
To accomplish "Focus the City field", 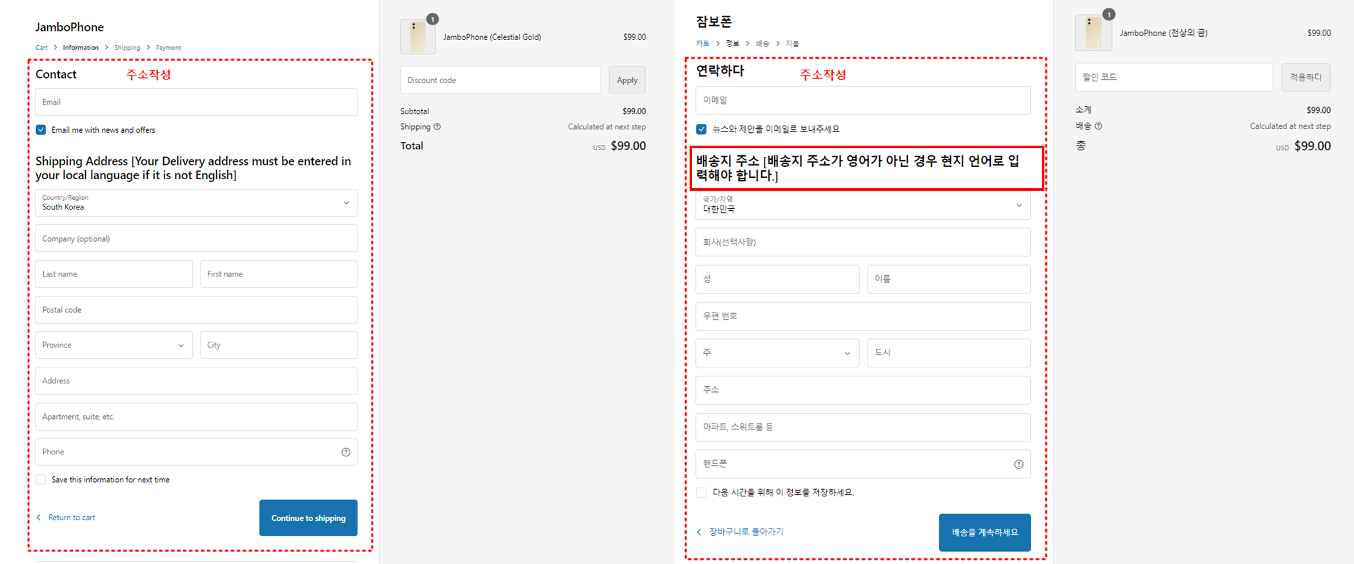I will coord(279,345).
